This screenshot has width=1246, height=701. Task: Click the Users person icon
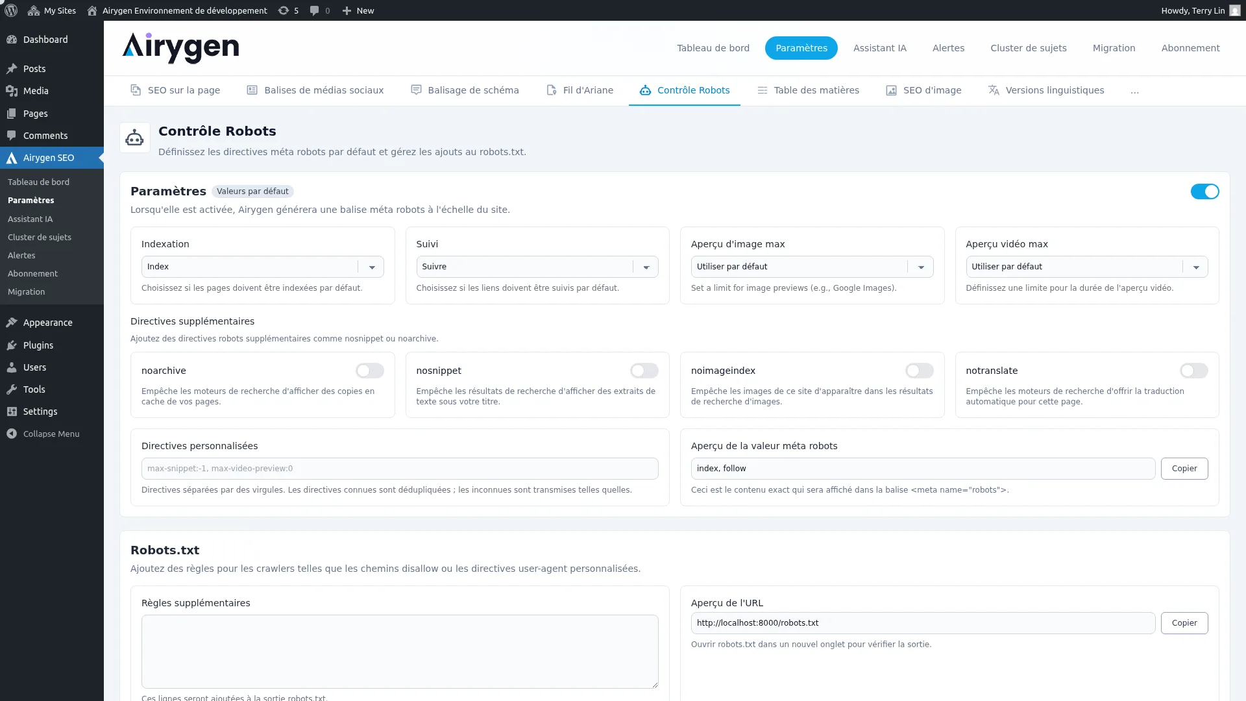(12, 367)
